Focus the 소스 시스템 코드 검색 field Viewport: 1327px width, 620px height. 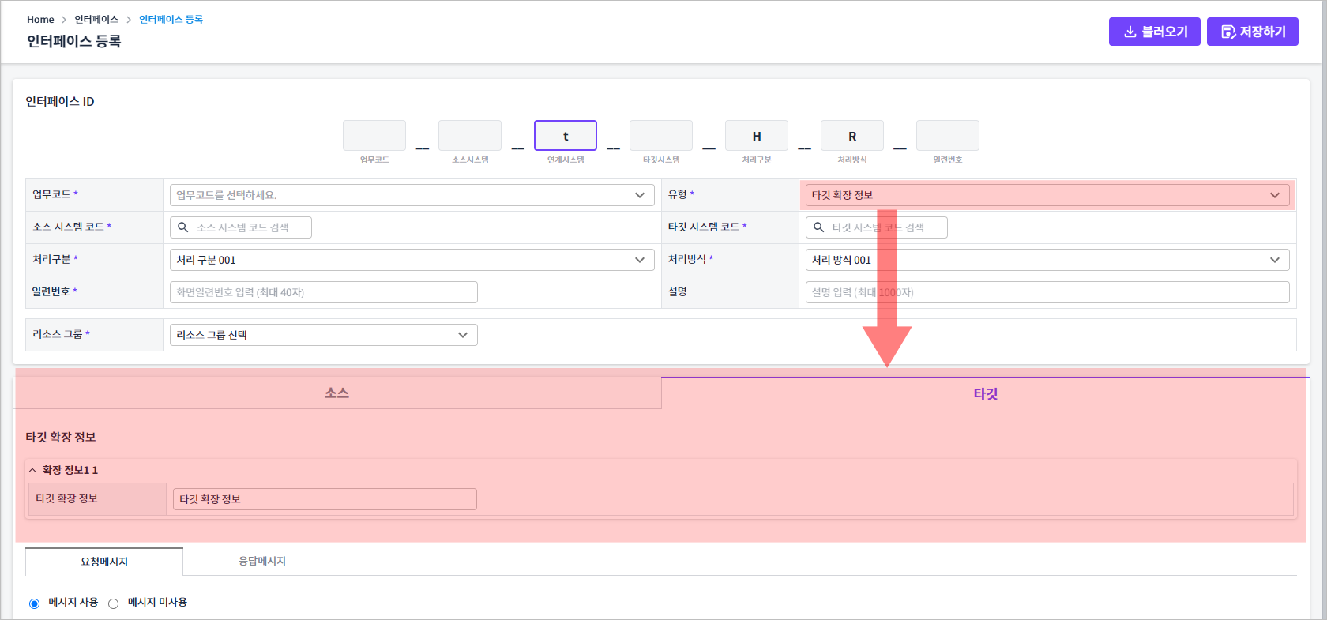(241, 227)
